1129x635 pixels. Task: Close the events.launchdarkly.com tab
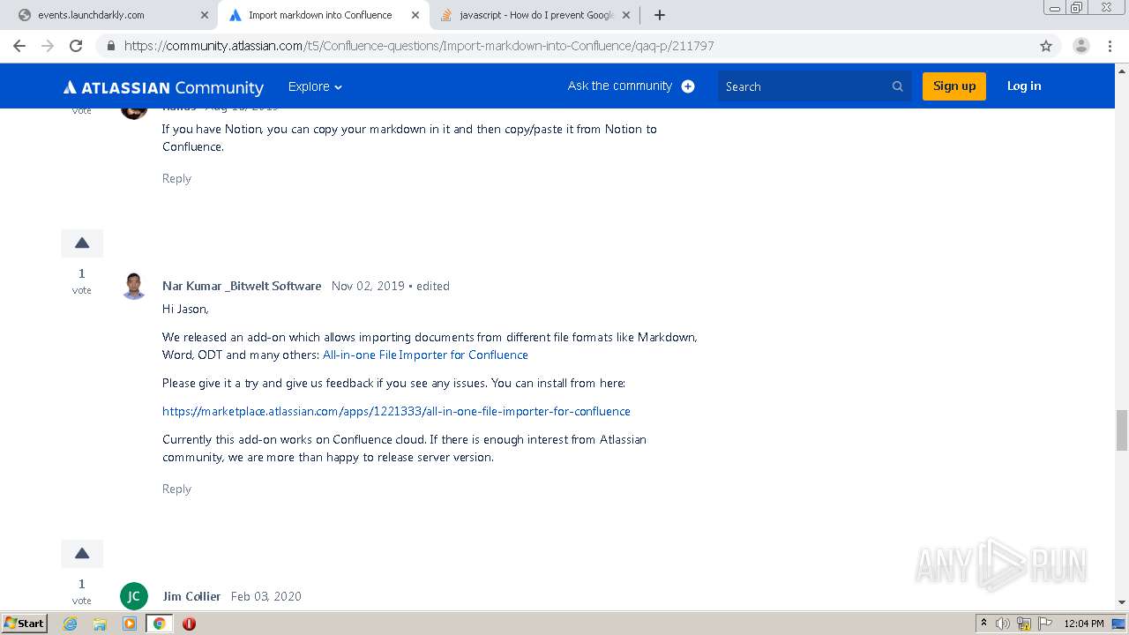(204, 15)
